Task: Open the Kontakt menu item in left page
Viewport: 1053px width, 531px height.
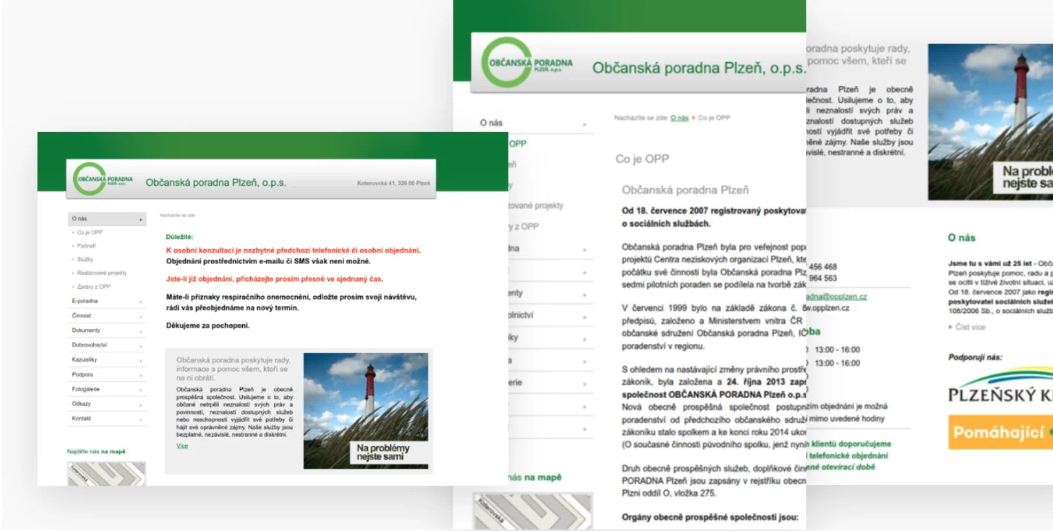Action: [107, 418]
